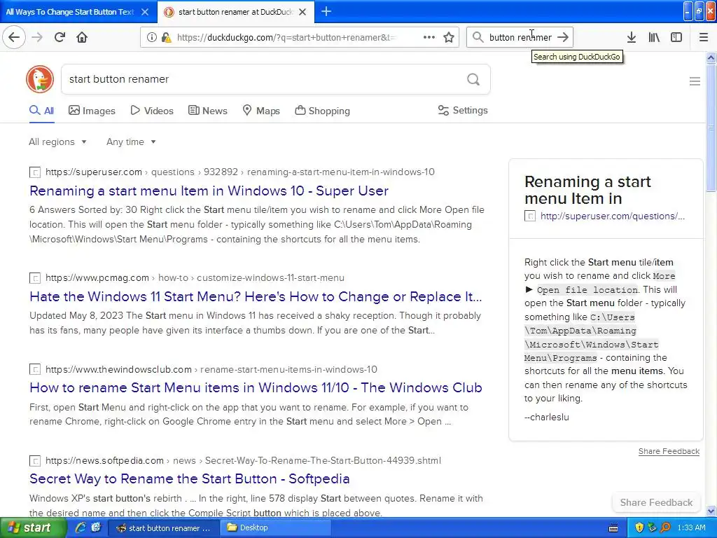Click the news.softpedia.com result URL

pyautogui.click(x=243, y=460)
